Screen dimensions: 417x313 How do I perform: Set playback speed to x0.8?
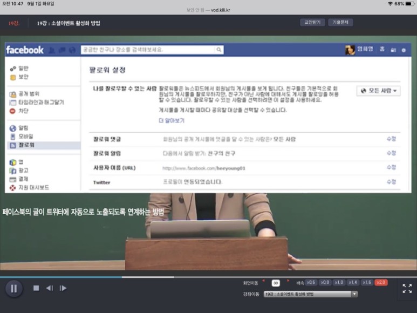pyautogui.click(x=325, y=282)
